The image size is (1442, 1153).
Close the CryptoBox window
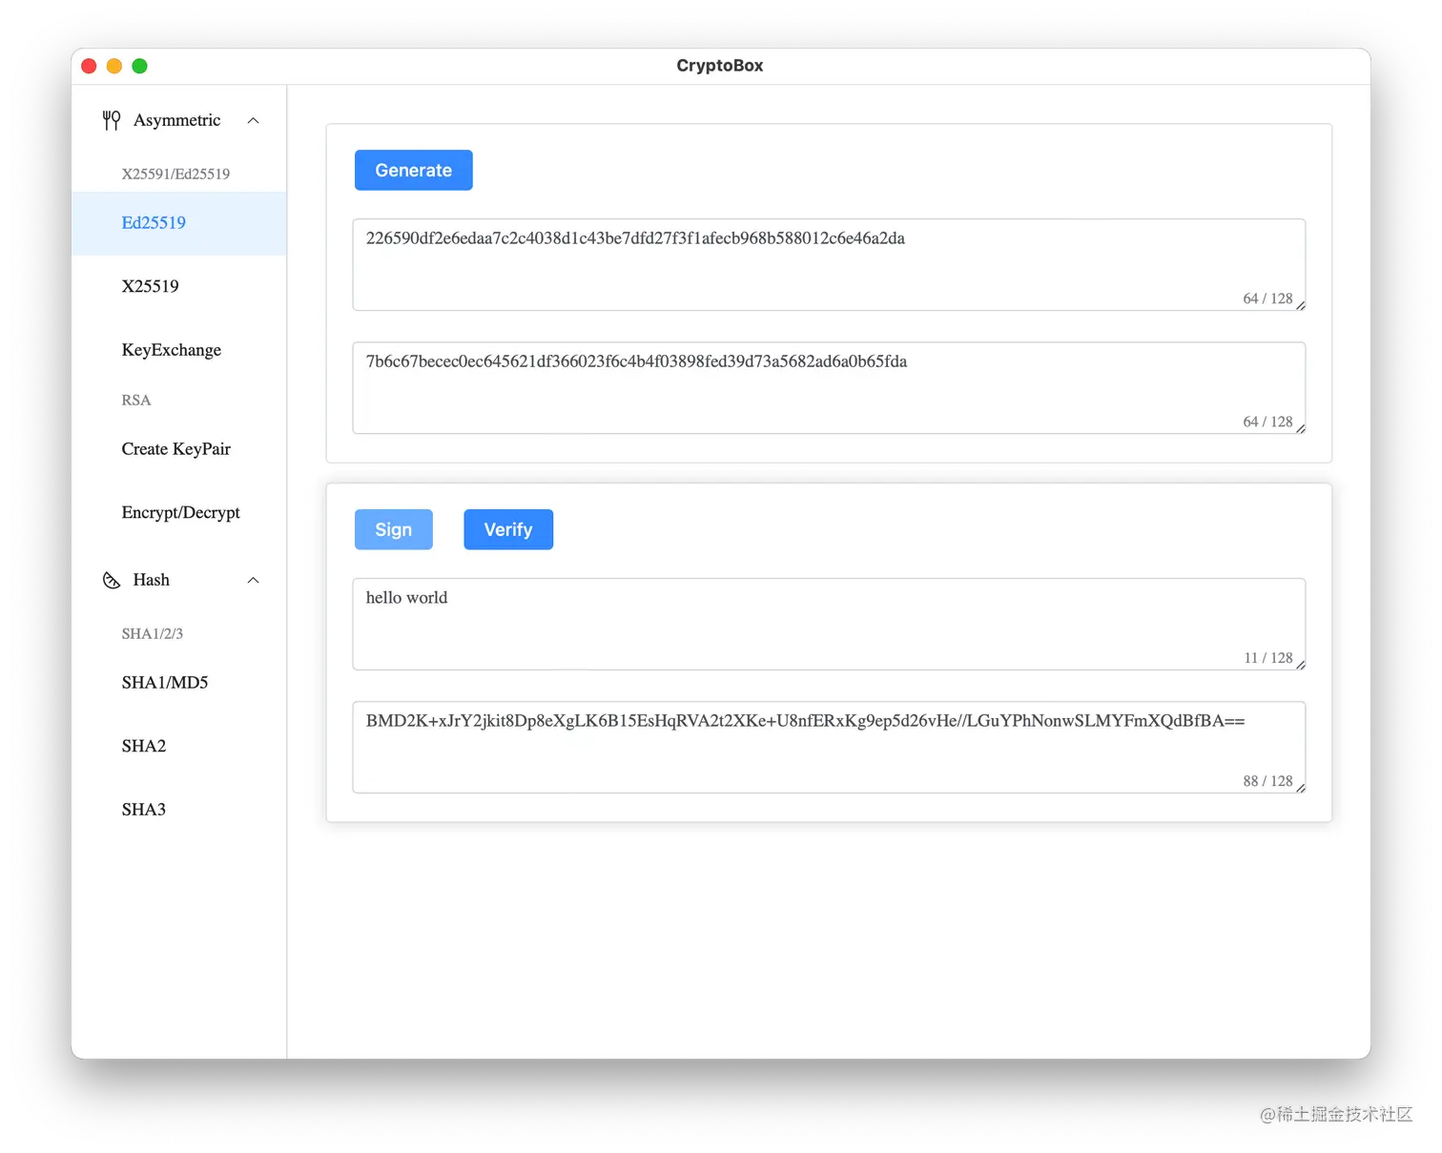click(90, 66)
